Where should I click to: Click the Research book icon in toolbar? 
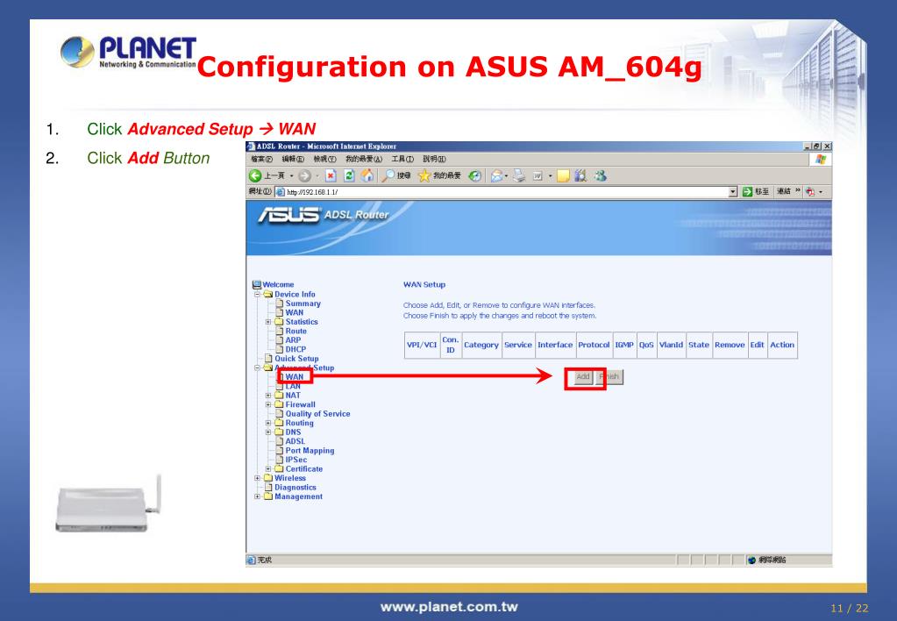[x=580, y=175]
